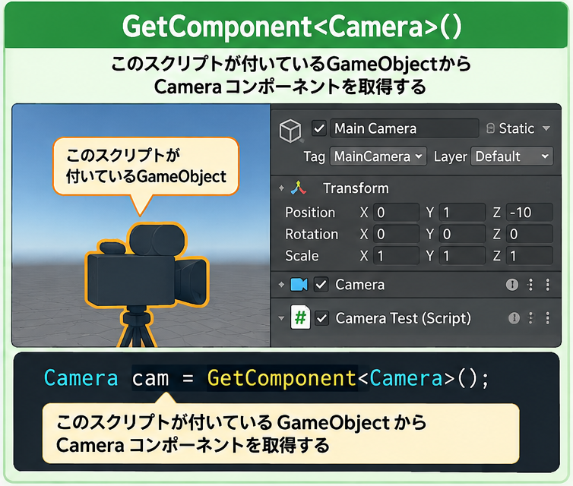Click the Position Y field
573x486 pixels.
(x=462, y=213)
